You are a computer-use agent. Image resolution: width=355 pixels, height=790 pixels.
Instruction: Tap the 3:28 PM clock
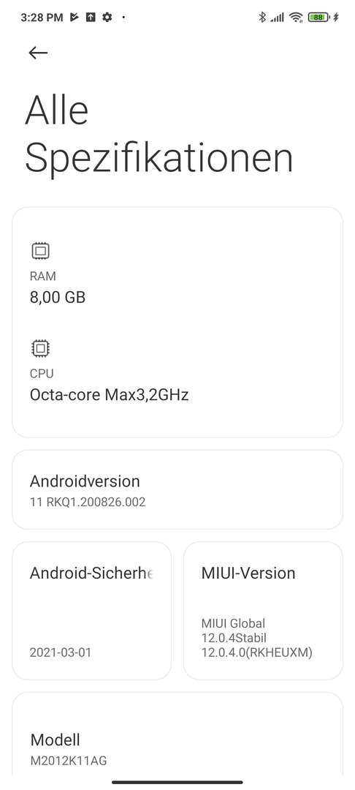(42, 18)
